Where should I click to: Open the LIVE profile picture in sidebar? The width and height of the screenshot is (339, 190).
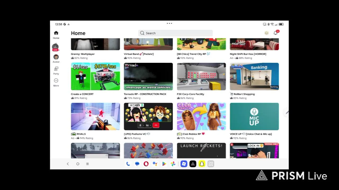(x=55, y=47)
